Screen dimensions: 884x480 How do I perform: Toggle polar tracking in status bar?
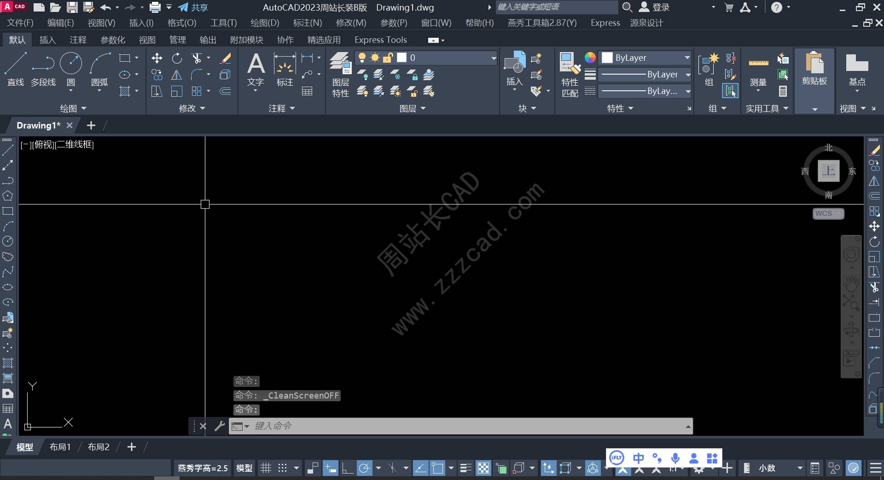point(365,468)
